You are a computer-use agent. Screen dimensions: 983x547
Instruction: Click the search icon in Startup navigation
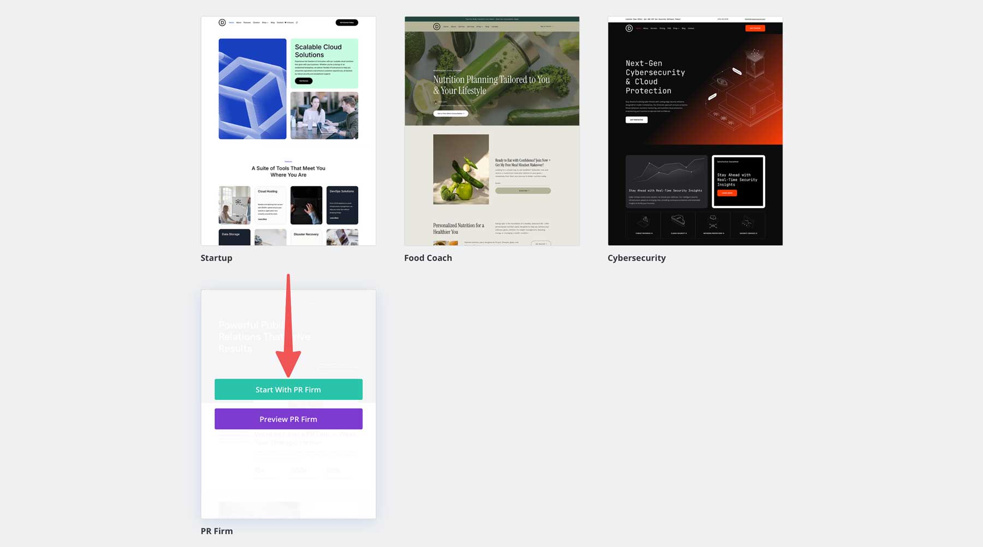[297, 22]
